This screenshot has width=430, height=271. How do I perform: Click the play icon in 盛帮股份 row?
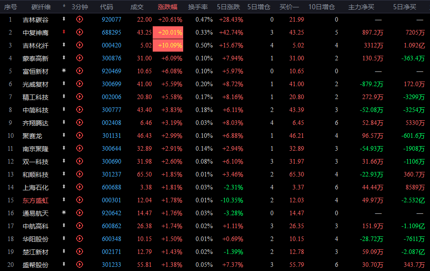(79, 265)
